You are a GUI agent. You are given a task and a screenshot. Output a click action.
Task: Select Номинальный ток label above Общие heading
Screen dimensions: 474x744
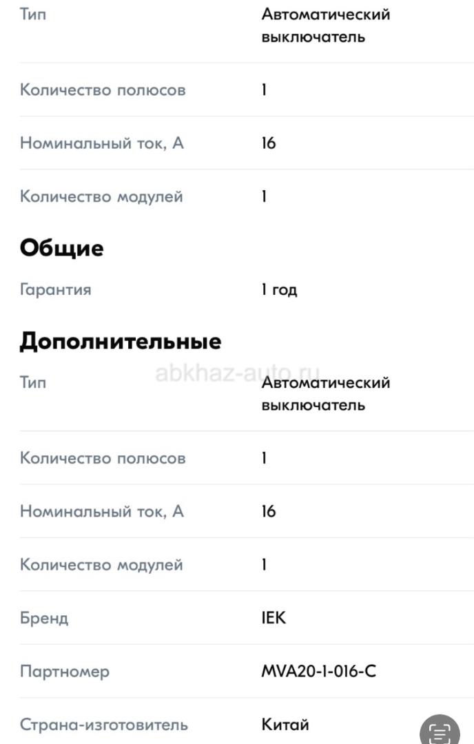101,143
